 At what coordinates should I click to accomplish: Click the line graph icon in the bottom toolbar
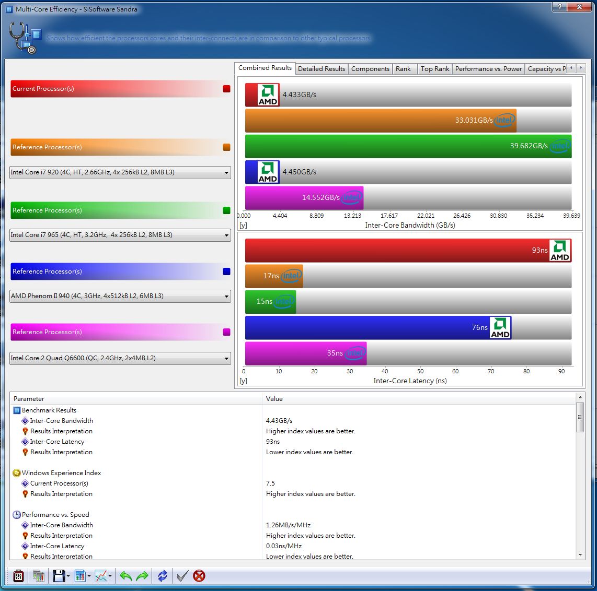tap(101, 576)
